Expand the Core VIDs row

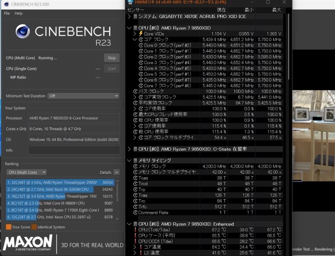click(134, 34)
